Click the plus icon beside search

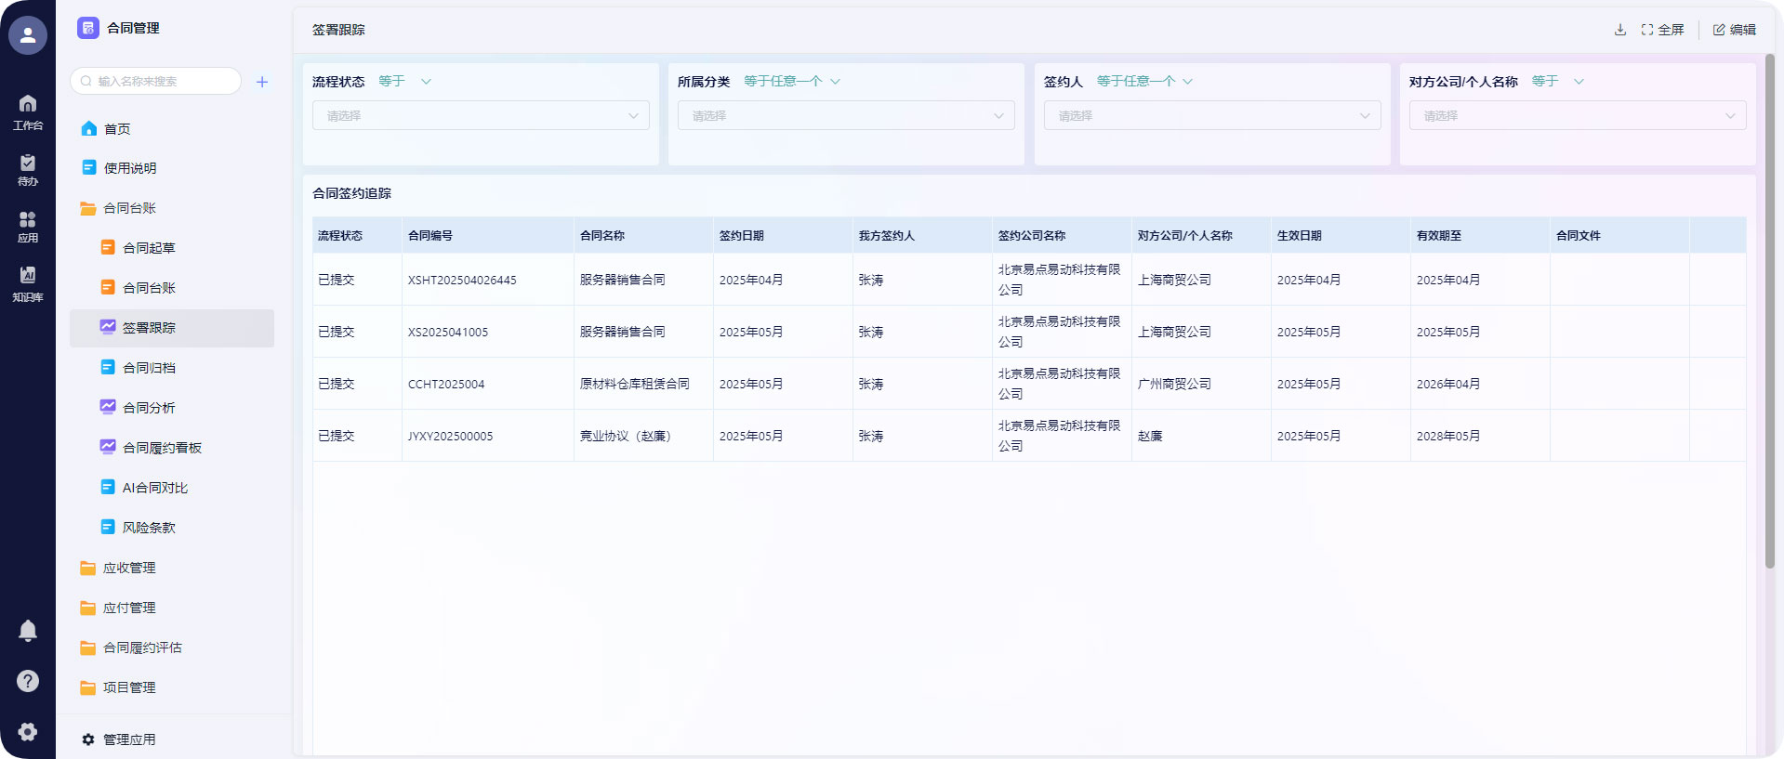(262, 82)
